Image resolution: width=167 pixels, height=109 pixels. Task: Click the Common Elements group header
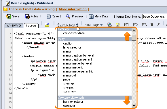click(x=94, y=98)
